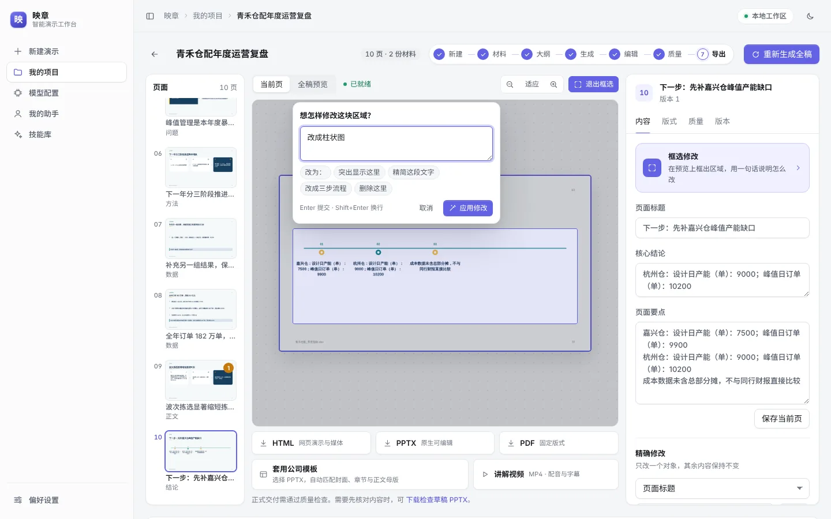Image resolution: width=831 pixels, height=519 pixels.
Task: Click 应用修改 button
Action: (x=468, y=208)
